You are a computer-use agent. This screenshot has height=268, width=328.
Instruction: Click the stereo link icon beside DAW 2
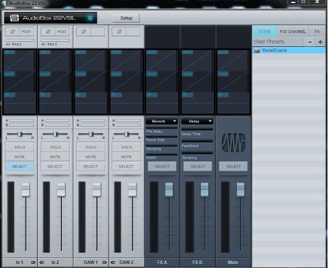click(x=113, y=262)
